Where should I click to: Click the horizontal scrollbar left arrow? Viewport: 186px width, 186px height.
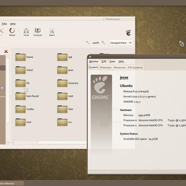click(x=13, y=143)
